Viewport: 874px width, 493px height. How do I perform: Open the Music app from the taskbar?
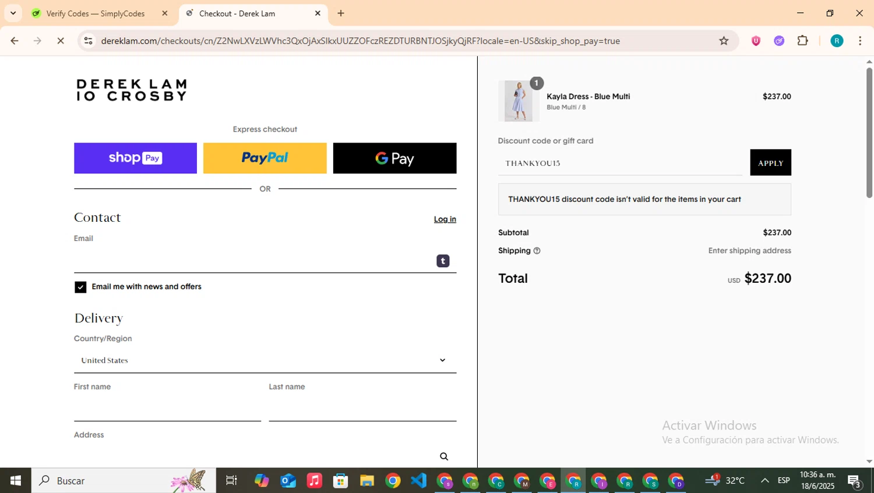click(314, 481)
